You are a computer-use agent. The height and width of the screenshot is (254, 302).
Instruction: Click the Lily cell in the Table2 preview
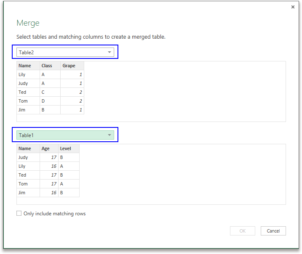[x=28, y=74]
